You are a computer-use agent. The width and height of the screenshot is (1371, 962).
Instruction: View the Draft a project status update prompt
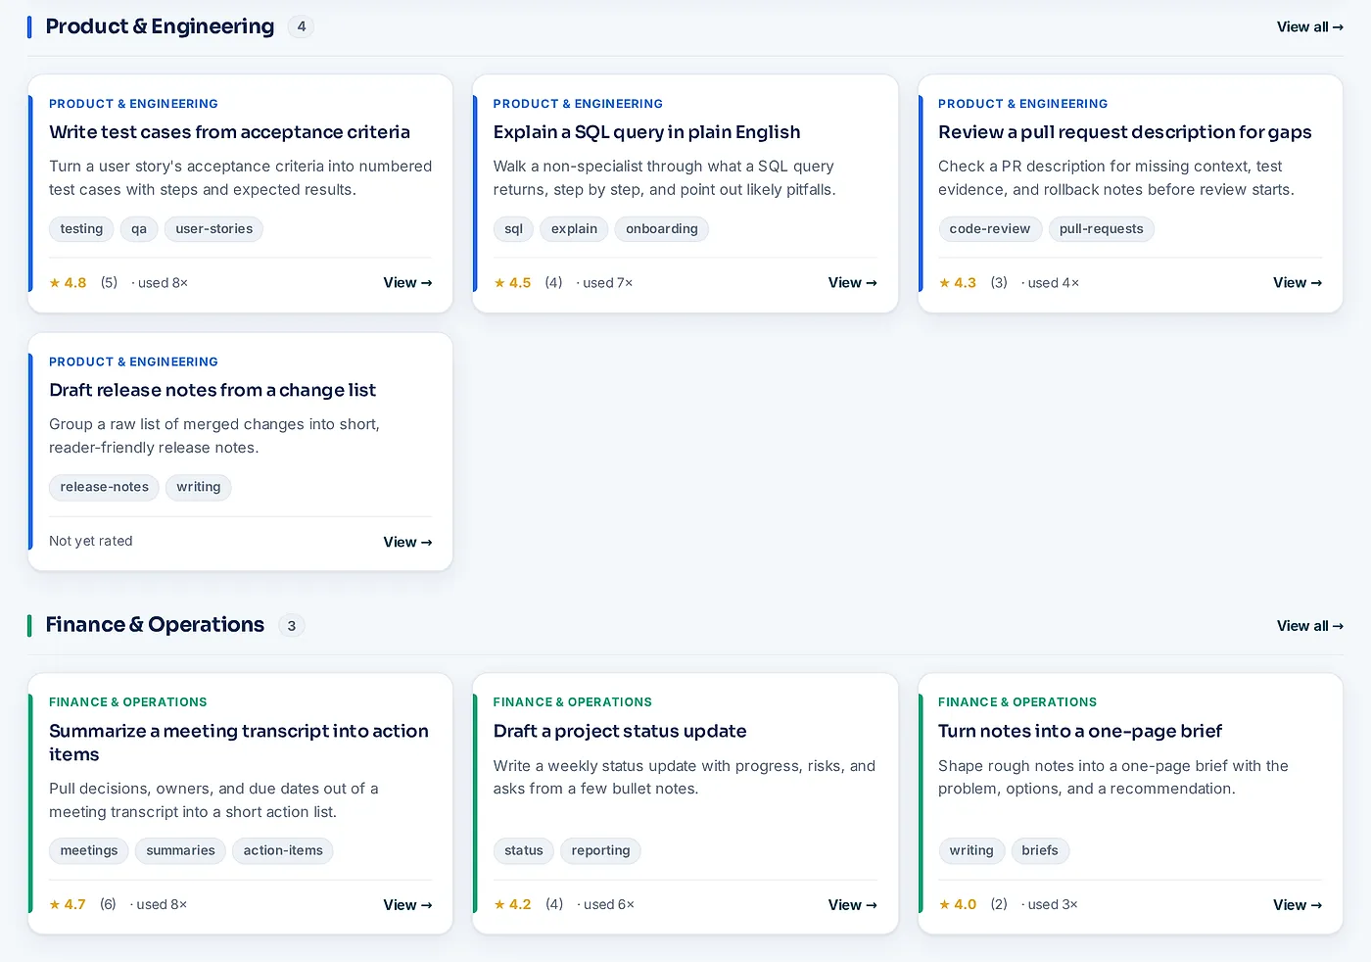point(852,905)
